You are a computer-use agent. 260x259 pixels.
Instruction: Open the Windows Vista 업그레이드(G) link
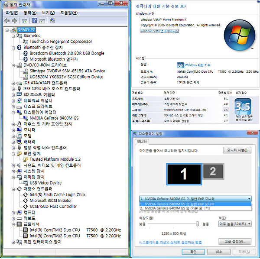(x=159, y=31)
